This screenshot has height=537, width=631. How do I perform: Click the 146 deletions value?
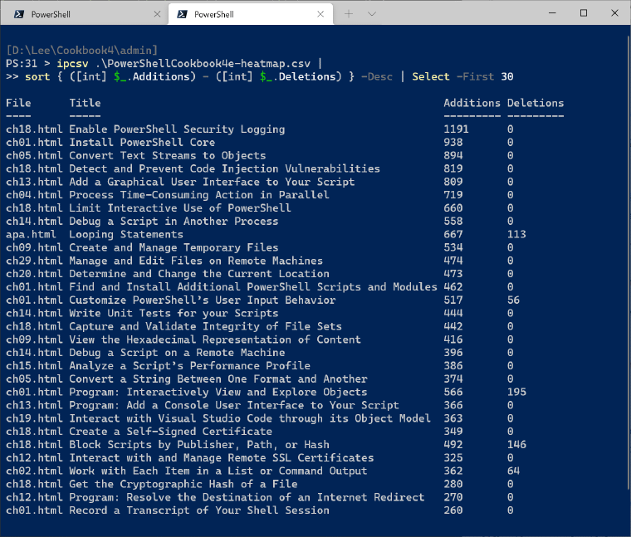pos(516,445)
